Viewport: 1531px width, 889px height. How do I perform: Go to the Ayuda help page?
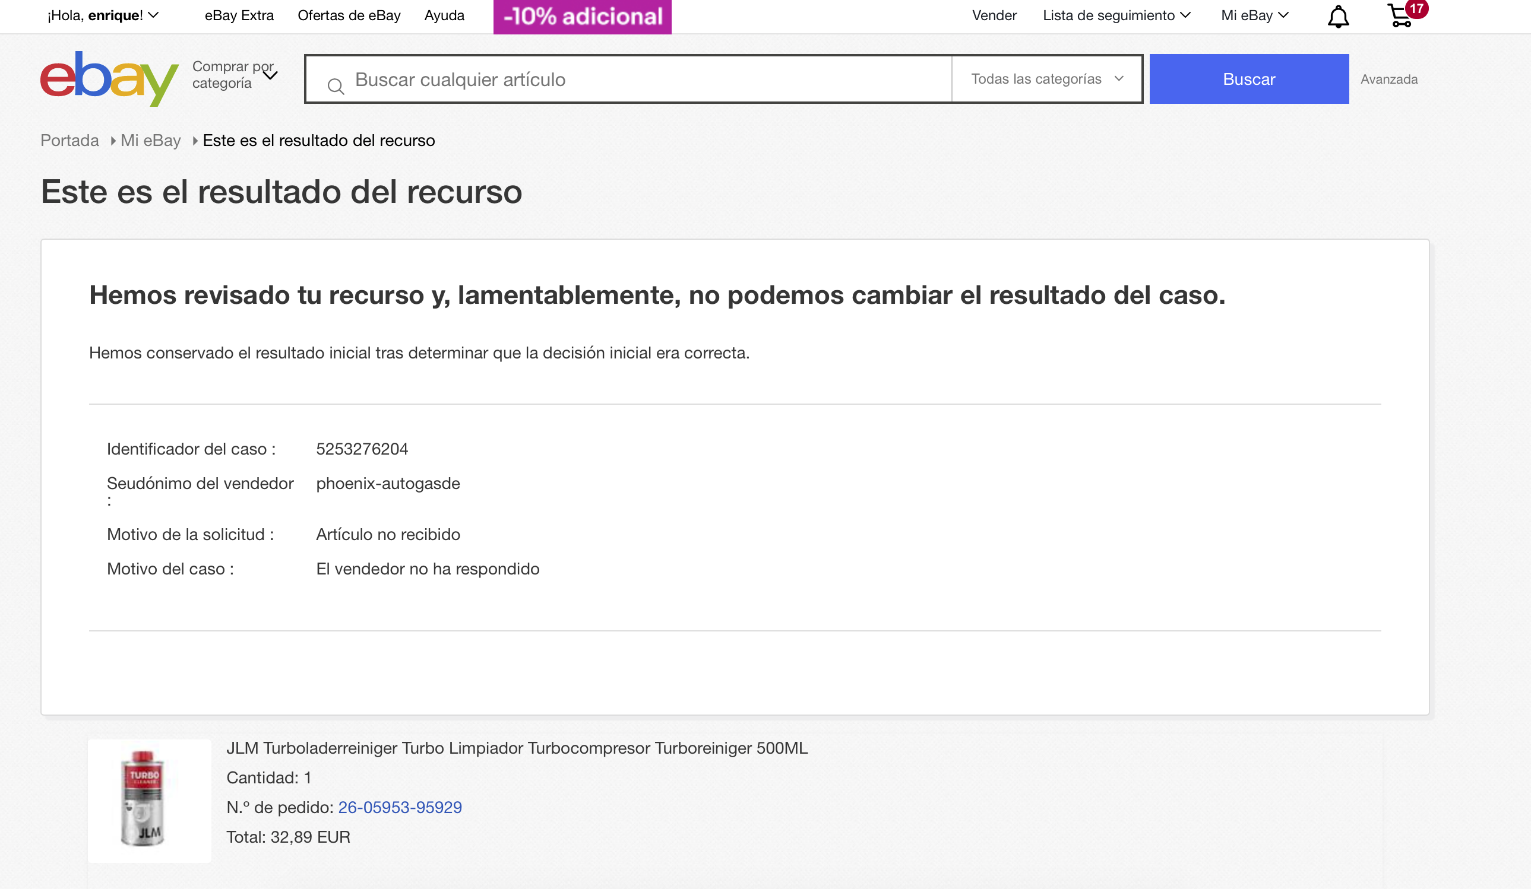pyautogui.click(x=444, y=15)
